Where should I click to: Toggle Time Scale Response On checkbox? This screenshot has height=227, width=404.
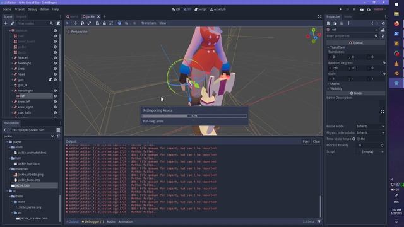[x=359, y=139]
